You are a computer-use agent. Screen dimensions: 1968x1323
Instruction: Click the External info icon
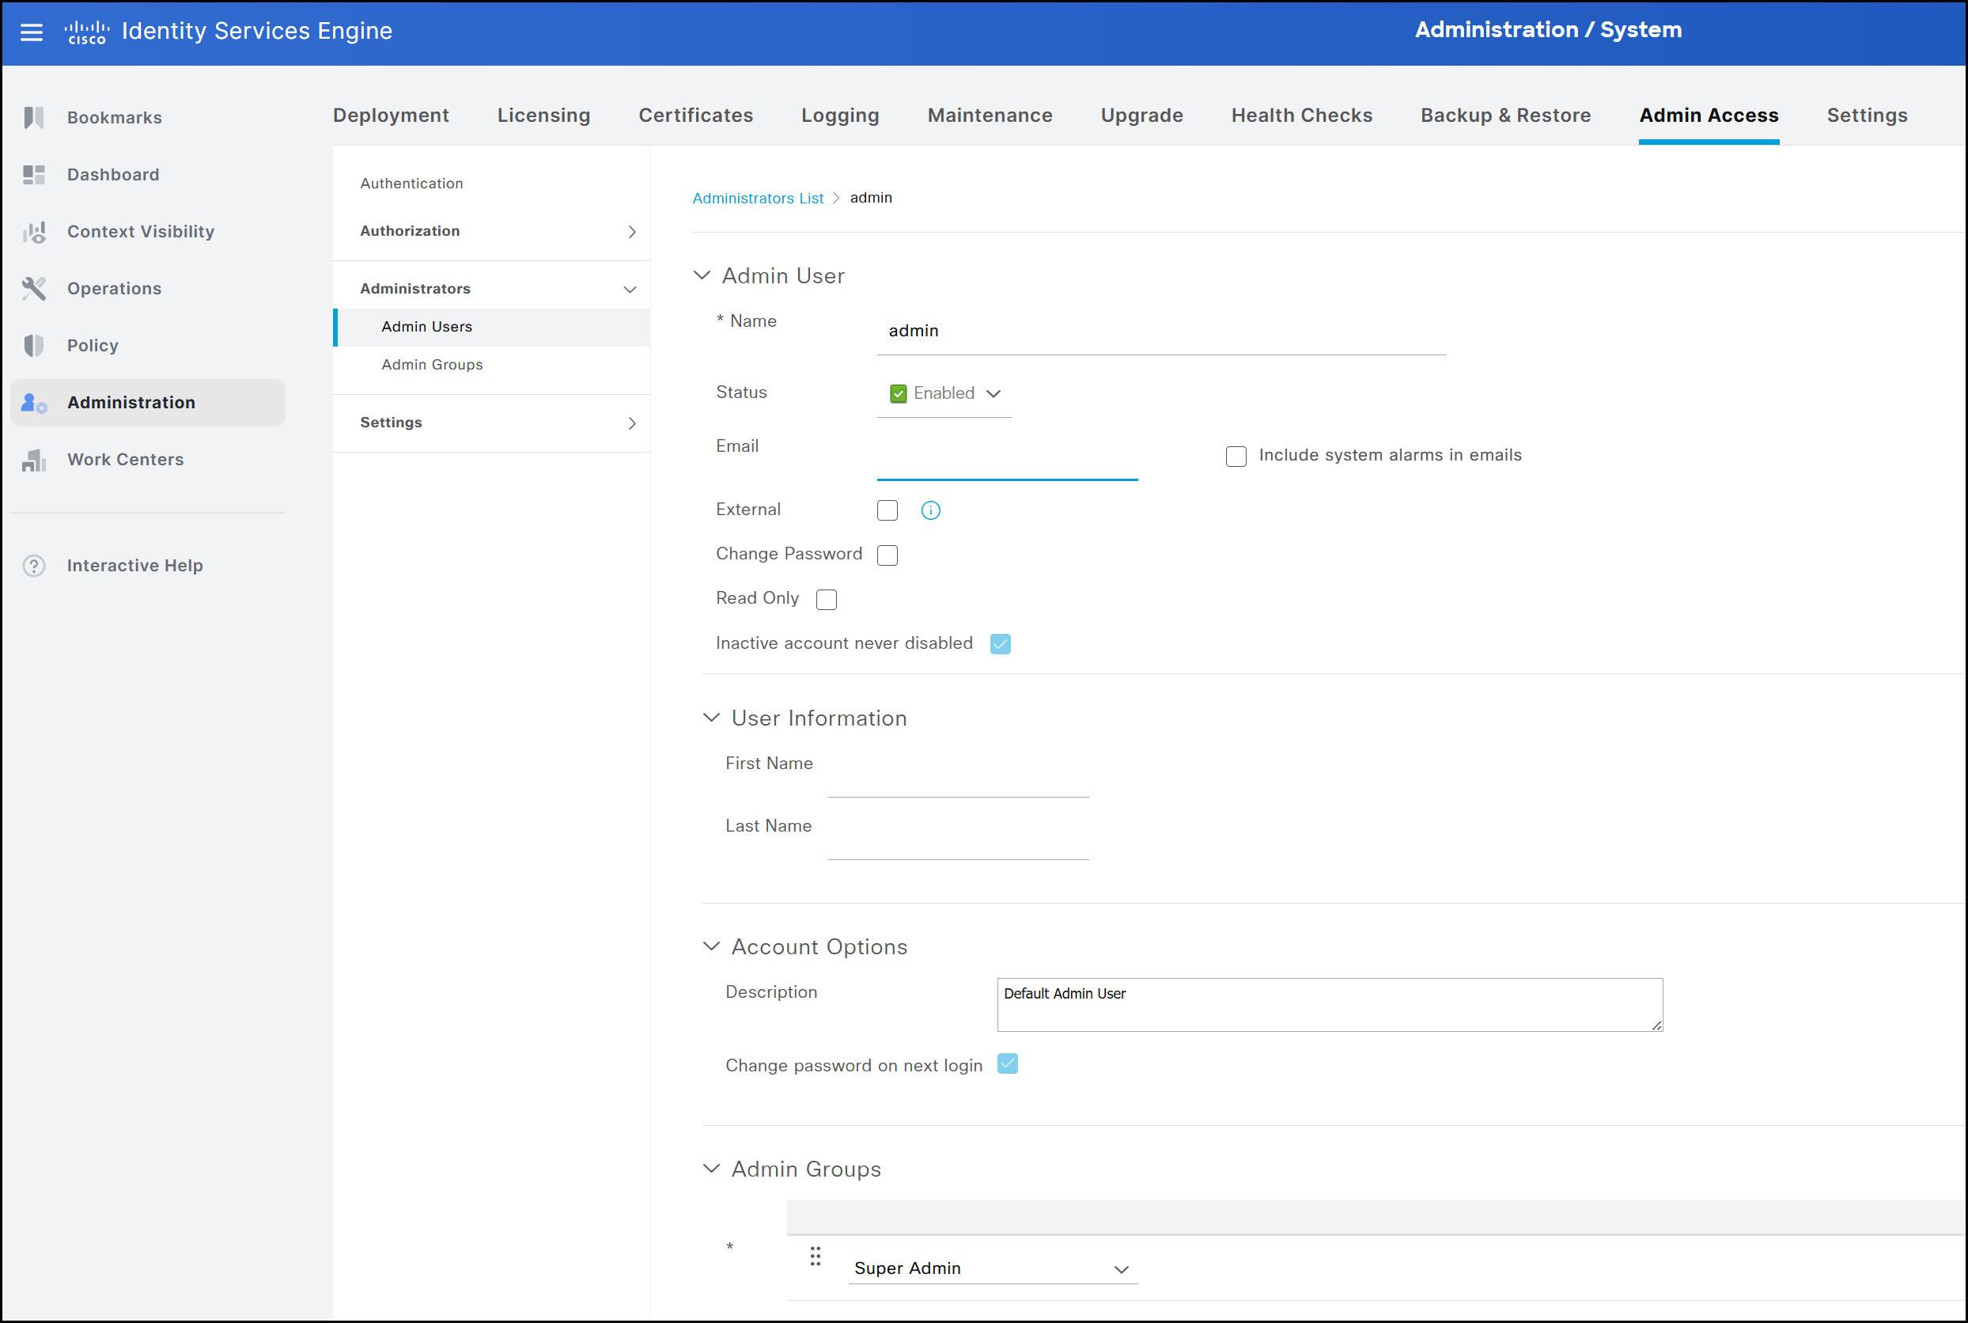pos(930,510)
